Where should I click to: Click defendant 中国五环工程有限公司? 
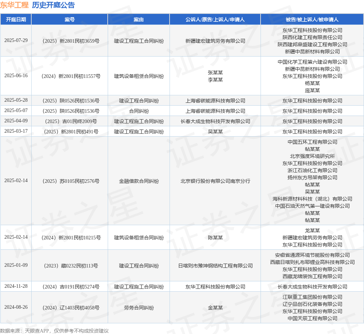(312, 142)
